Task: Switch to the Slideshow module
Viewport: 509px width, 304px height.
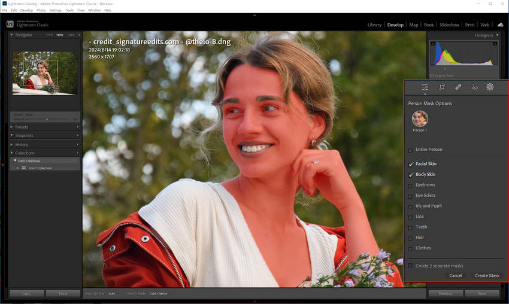Action: pyautogui.click(x=449, y=25)
